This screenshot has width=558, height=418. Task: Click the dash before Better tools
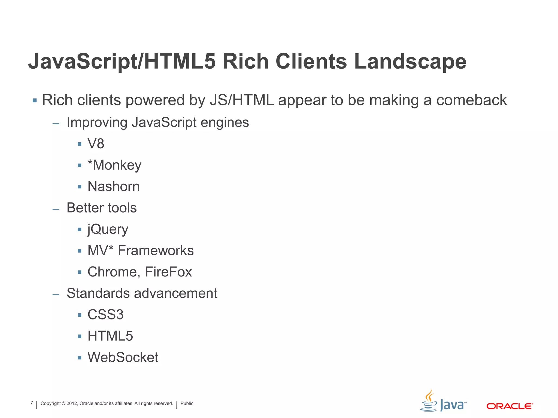click(56, 209)
